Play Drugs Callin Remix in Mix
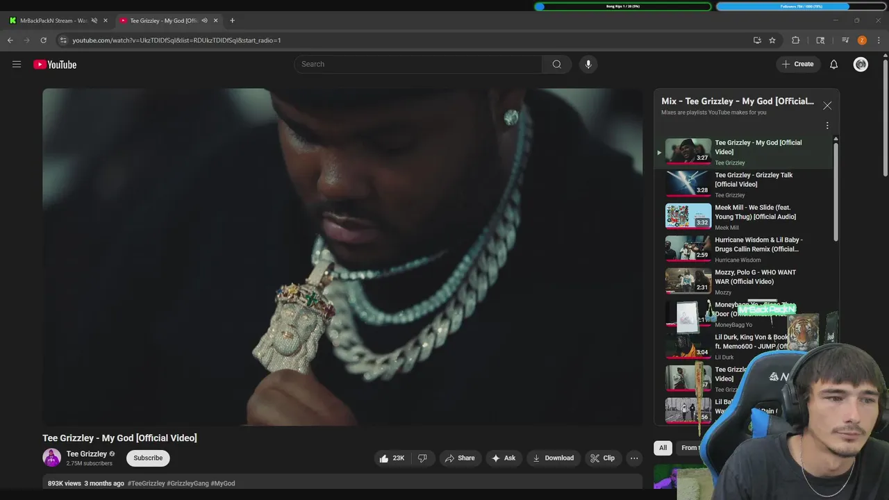Viewport: 889px width, 500px height. 743,249
